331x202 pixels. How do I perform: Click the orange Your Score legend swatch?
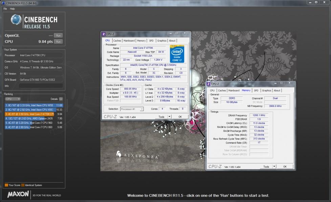coord(6,185)
